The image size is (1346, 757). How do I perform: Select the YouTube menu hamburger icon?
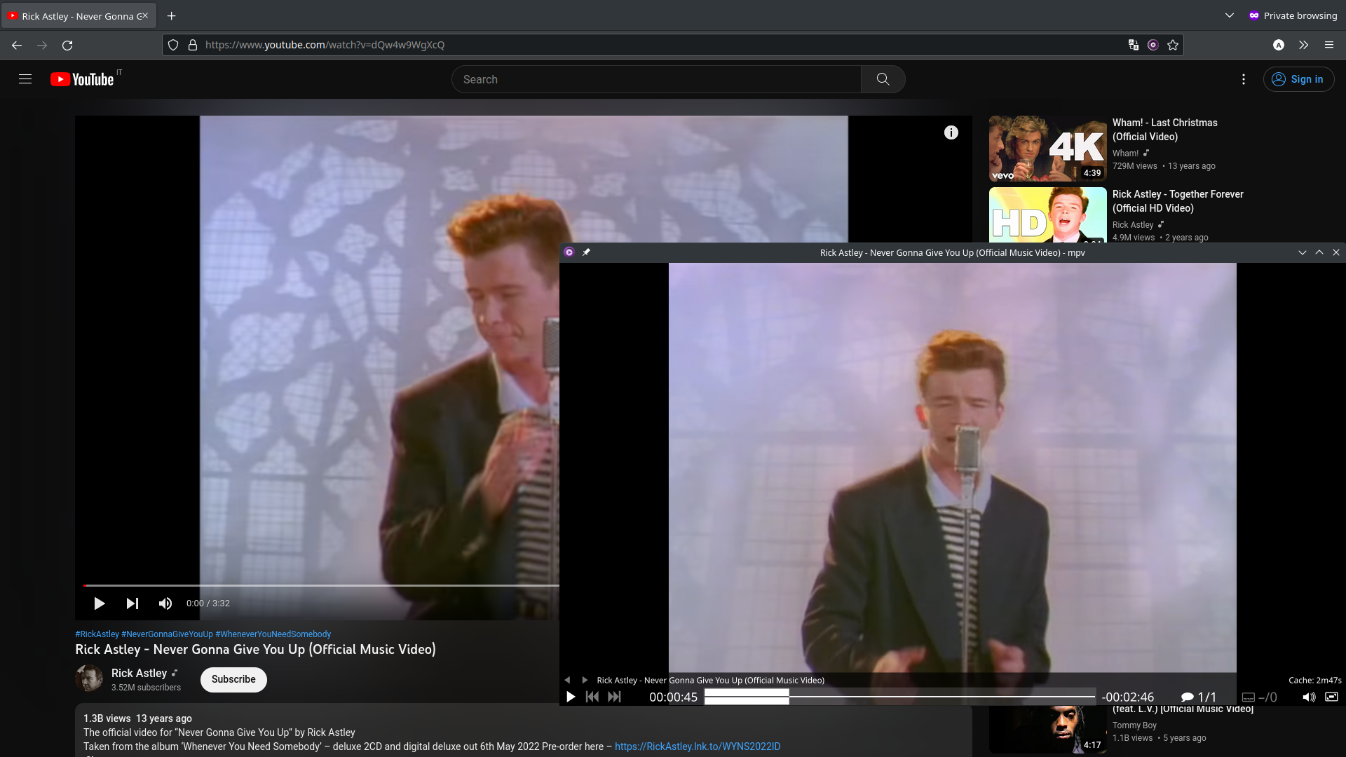coord(25,79)
